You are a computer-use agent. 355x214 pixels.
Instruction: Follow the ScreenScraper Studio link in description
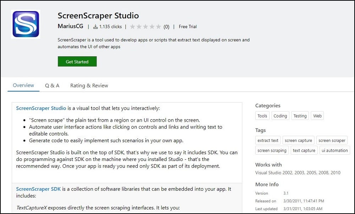(41, 108)
